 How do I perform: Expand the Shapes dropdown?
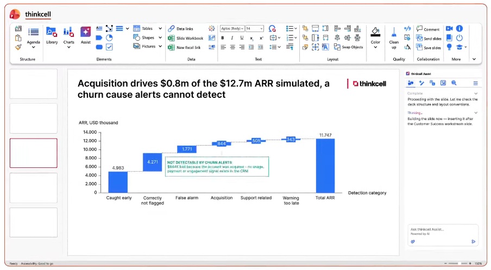(x=160, y=38)
